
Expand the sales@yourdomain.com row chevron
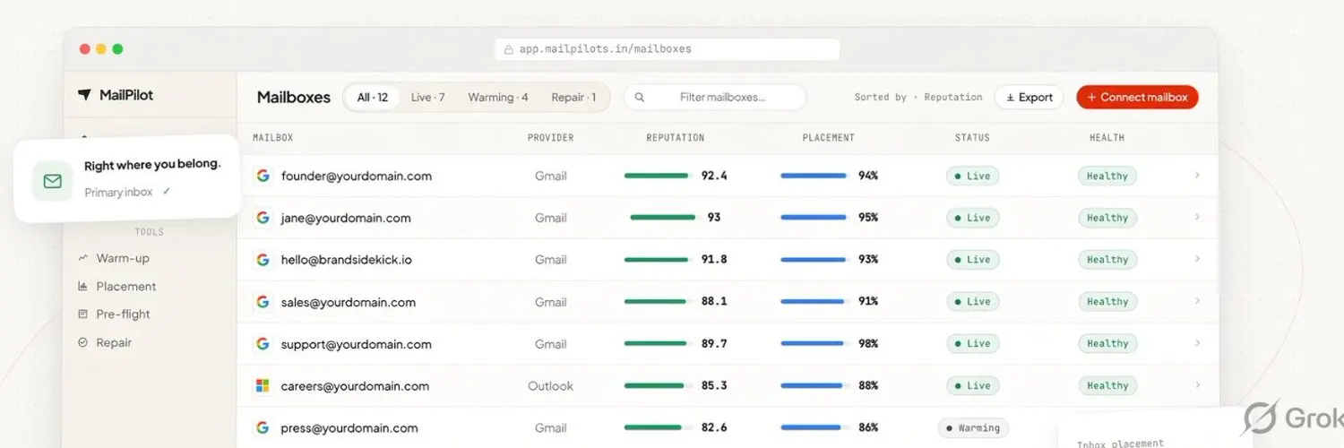point(1197,301)
